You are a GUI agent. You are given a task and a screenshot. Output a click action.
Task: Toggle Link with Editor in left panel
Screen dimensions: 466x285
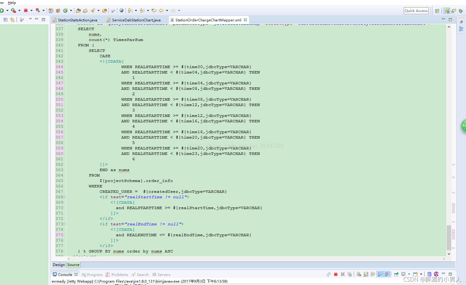point(12,20)
